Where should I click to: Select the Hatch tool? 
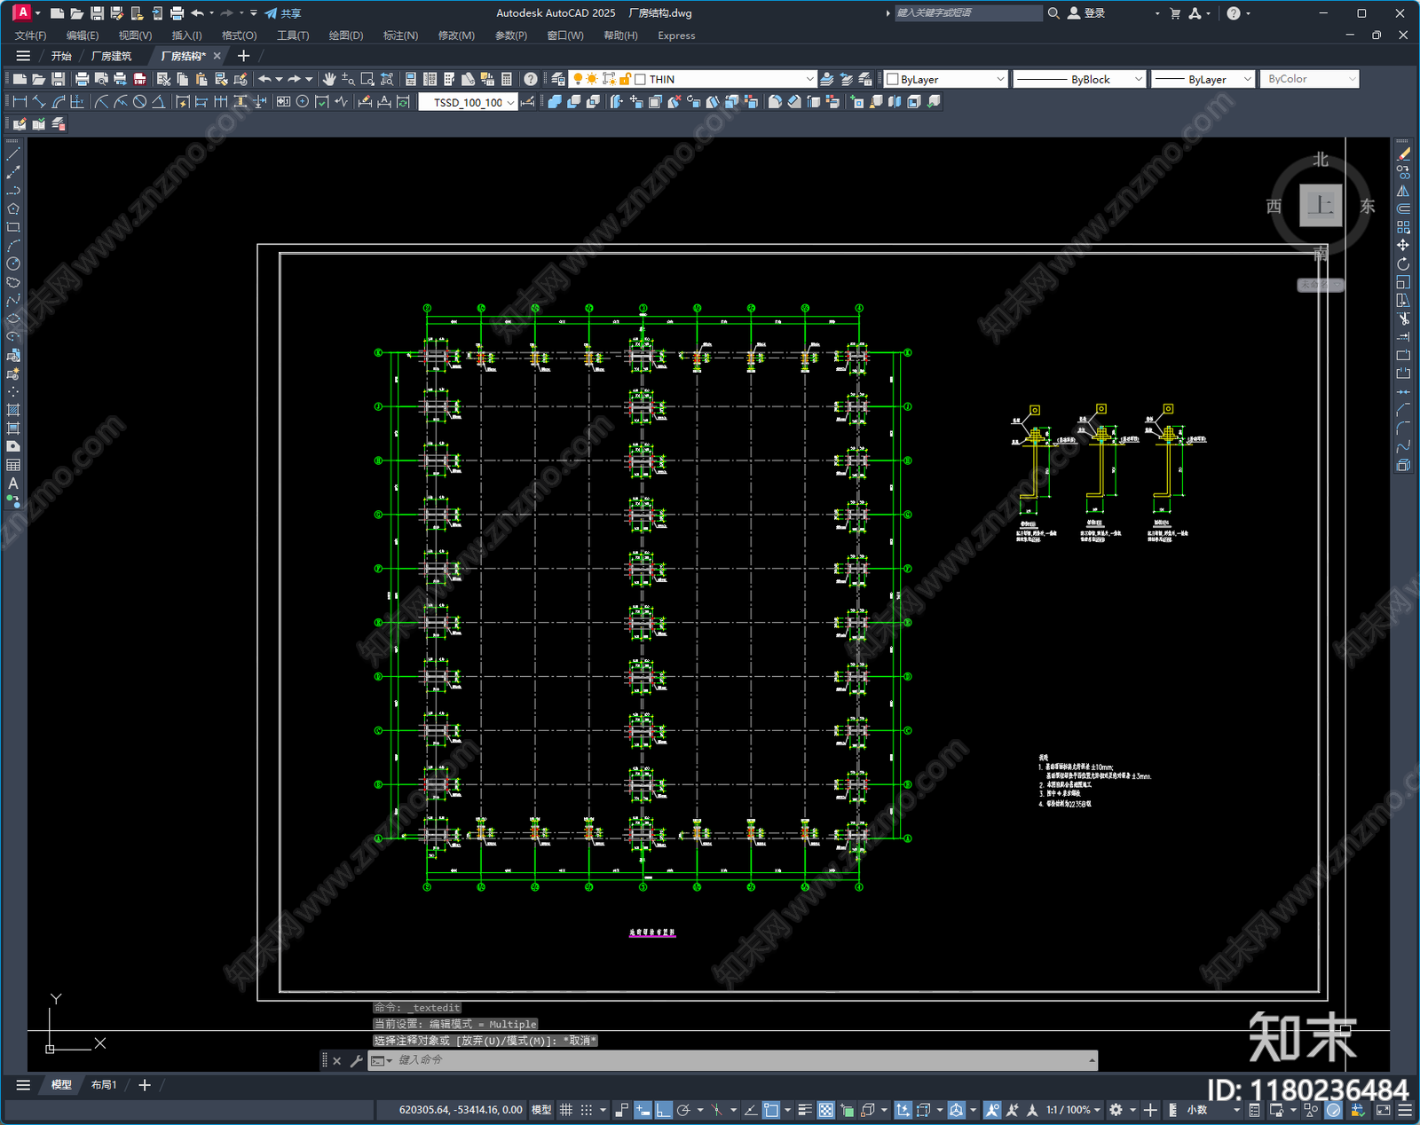(13, 410)
